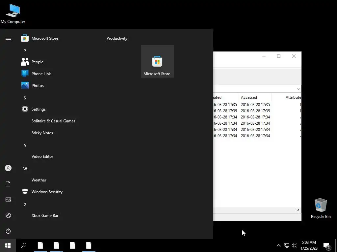Open Settings gear in app list
The image size is (337, 252).
click(x=25, y=109)
